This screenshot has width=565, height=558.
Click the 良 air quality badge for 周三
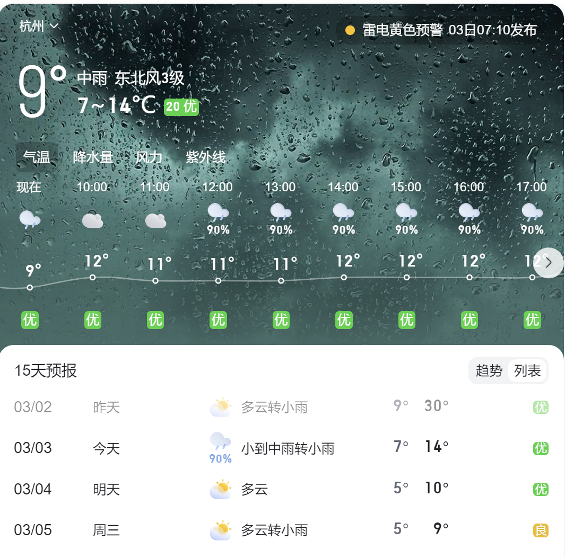[541, 530]
